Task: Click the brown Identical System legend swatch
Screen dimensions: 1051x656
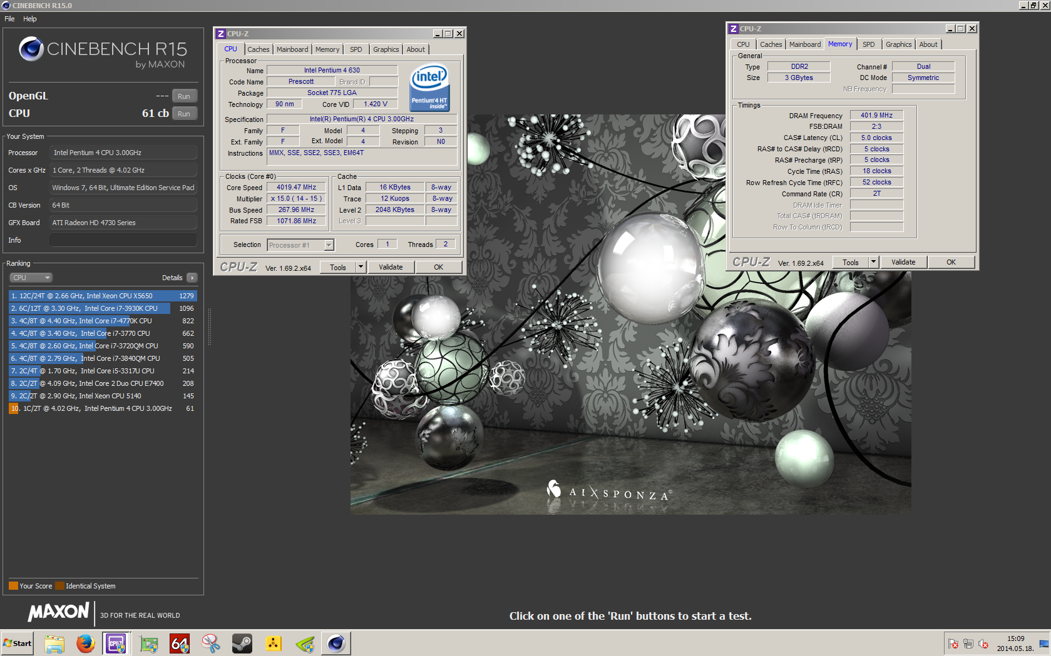Action: point(59,586)
